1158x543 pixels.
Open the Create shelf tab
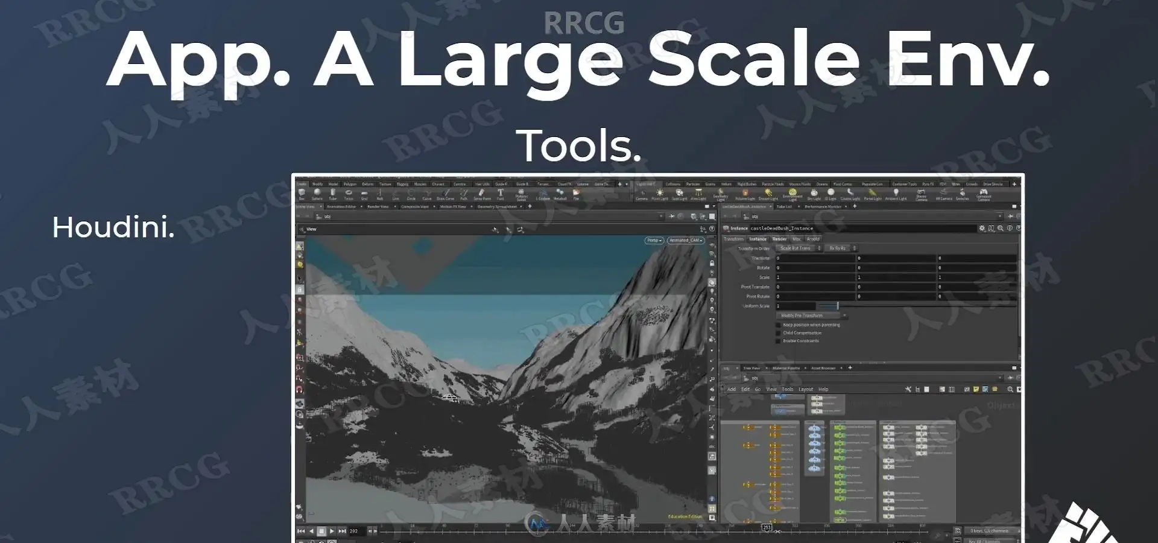302,184
